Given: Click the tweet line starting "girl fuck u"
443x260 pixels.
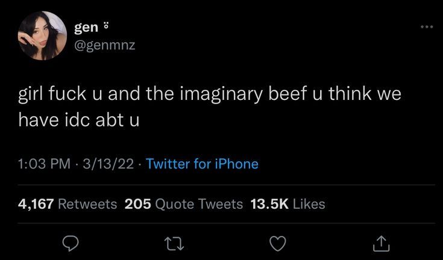Looking at the screenshot, I should point(209,95).
